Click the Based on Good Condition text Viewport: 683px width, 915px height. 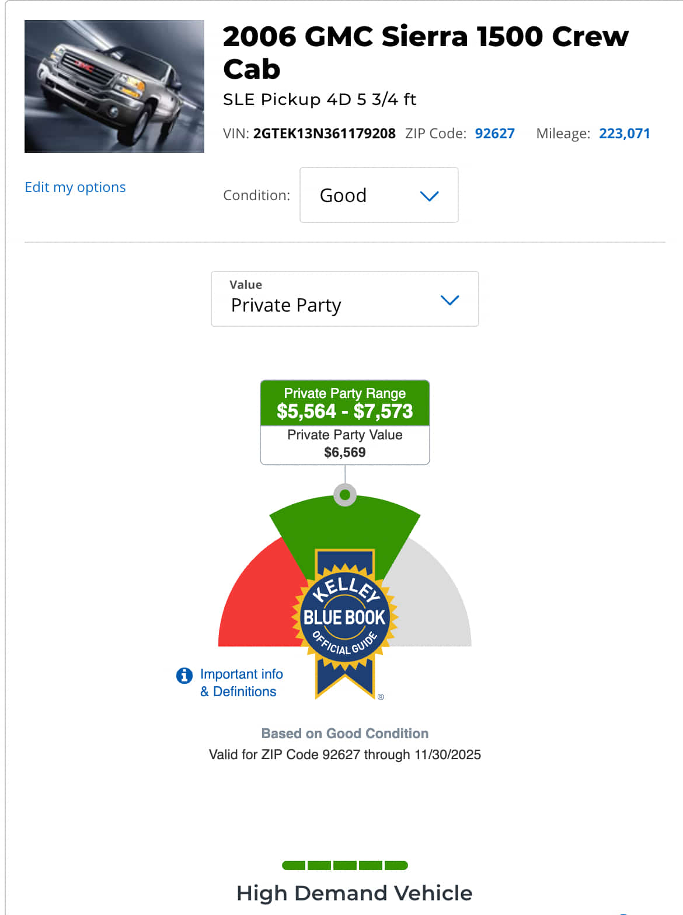click(345, 734)
